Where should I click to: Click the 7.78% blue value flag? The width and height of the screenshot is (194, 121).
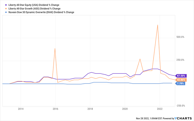180,83
